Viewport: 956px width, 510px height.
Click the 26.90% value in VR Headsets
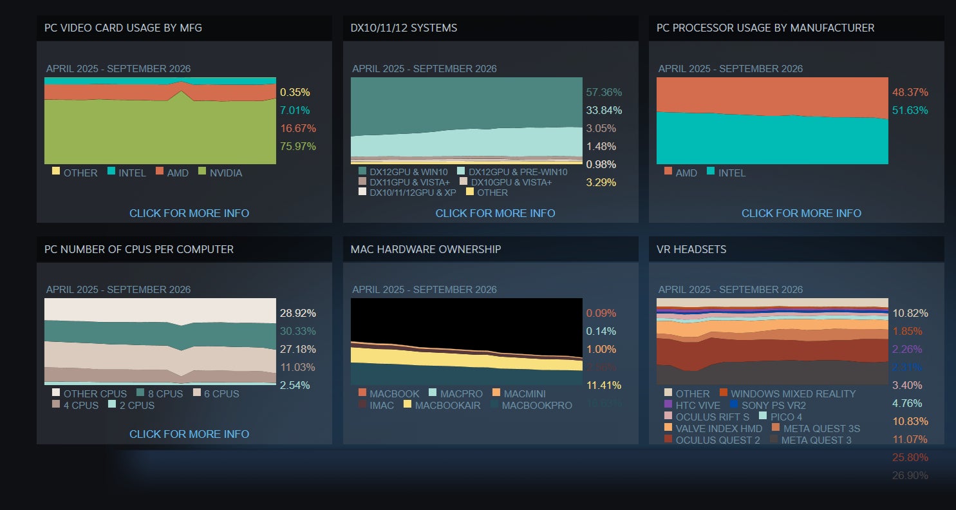[x=910, y=475]
